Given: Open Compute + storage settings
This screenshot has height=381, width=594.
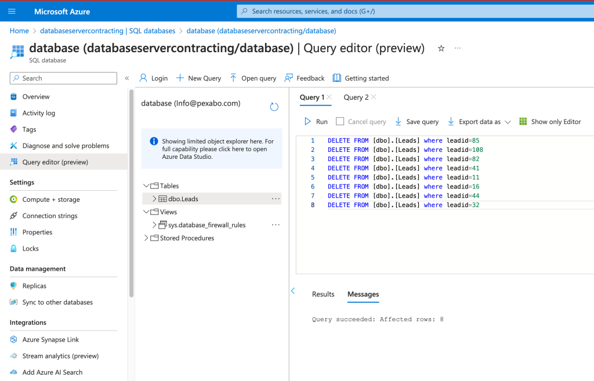Looking at the screenshot, I should (51, 199).
